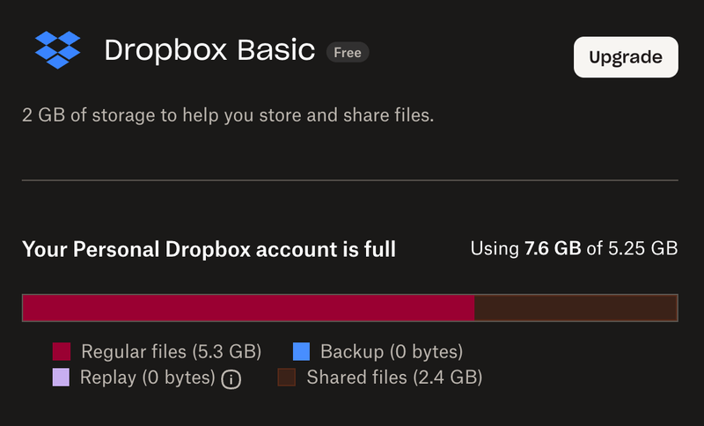This screenshot has width=704, height=426.
Task: Select the Replay (0 bytes) label
Action: [x=147, y=378]
